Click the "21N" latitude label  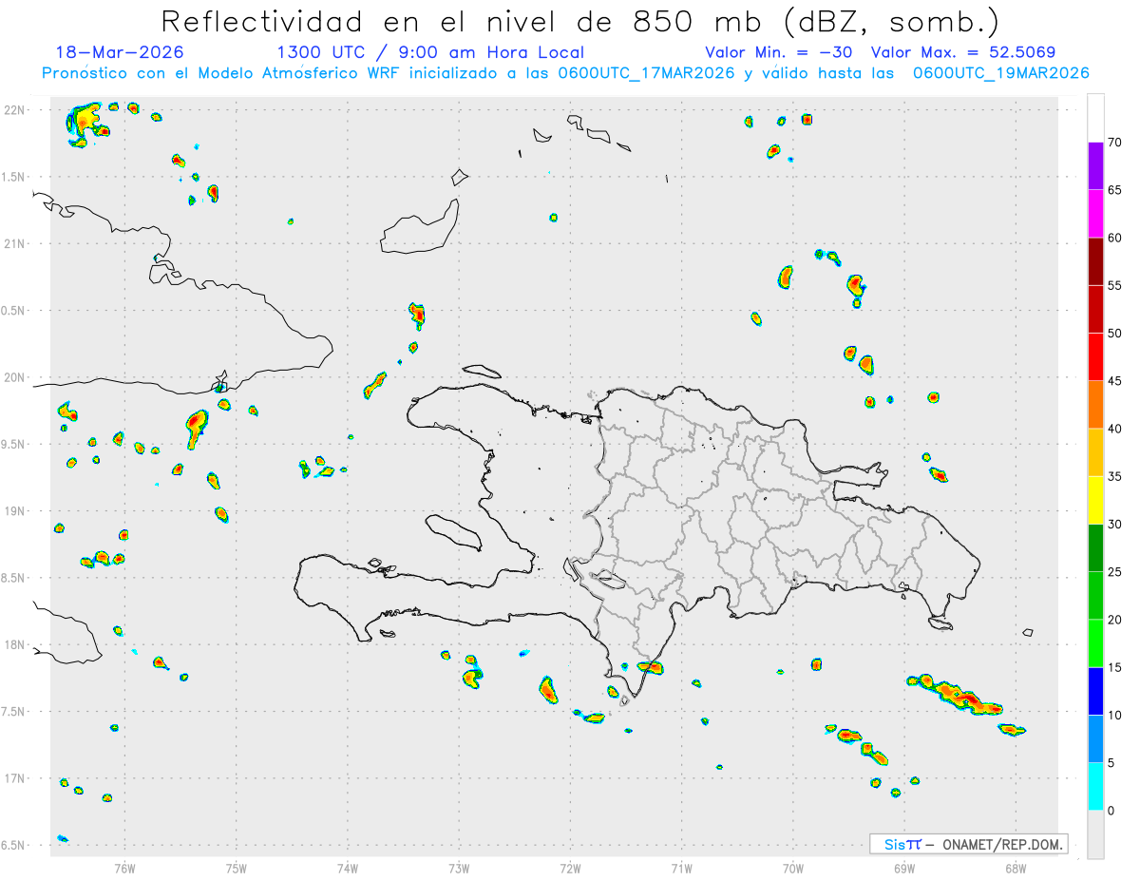tap(16, 243)
